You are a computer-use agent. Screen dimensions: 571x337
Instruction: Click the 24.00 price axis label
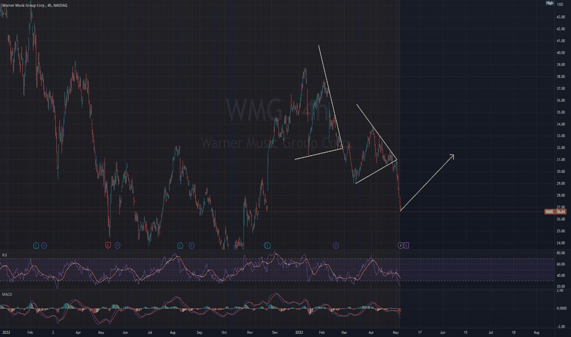(x=561, y=243)
